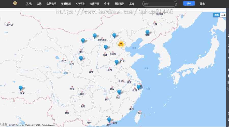Click the 重庆 city label
Viewport: 229px width, 127px height.
82,94
